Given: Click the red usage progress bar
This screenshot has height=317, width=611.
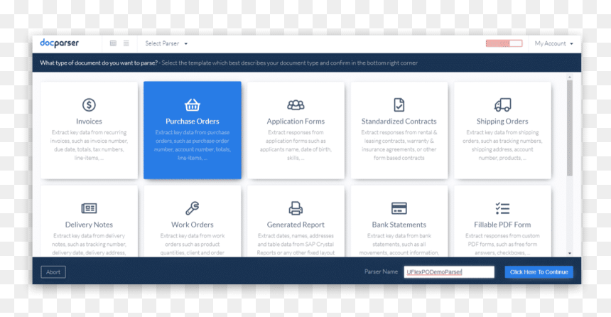Looking at the screenshot, I should (x=504, y=43).
